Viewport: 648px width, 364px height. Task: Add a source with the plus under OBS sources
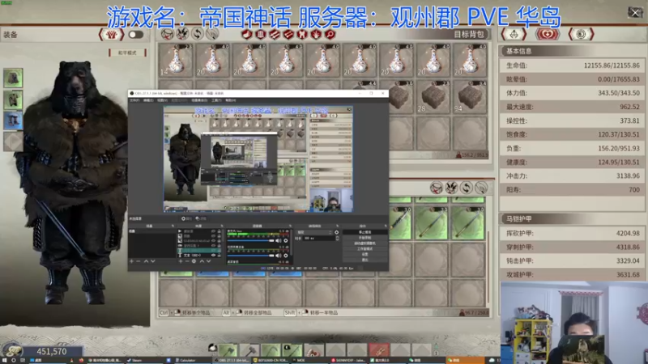tap(181, 261)
